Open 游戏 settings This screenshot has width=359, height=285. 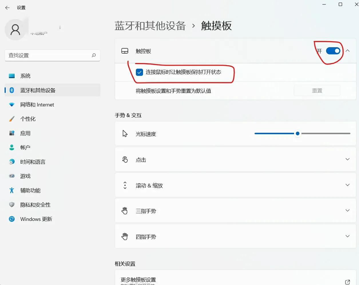[25, 176]
